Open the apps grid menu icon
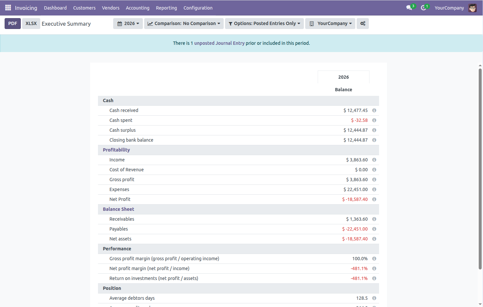 pos(8,8)
